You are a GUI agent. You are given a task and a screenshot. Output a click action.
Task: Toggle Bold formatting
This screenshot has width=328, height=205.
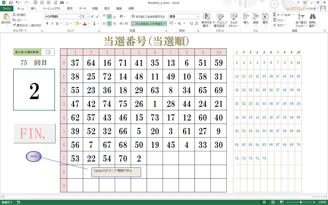47,24
